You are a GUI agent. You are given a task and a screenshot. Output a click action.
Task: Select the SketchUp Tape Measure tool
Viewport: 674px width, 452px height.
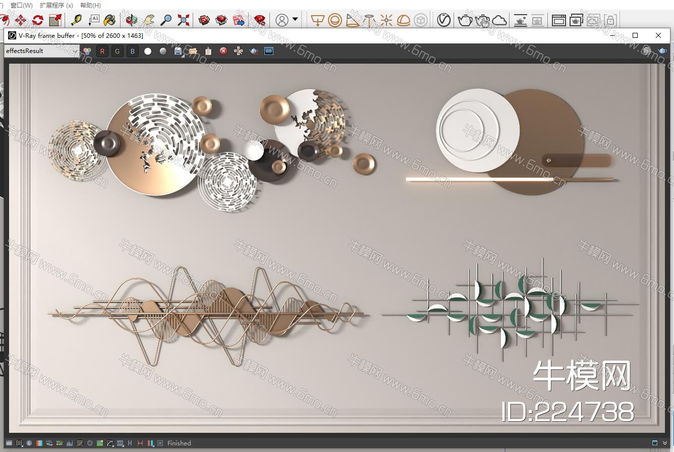[x=77, y=20]
